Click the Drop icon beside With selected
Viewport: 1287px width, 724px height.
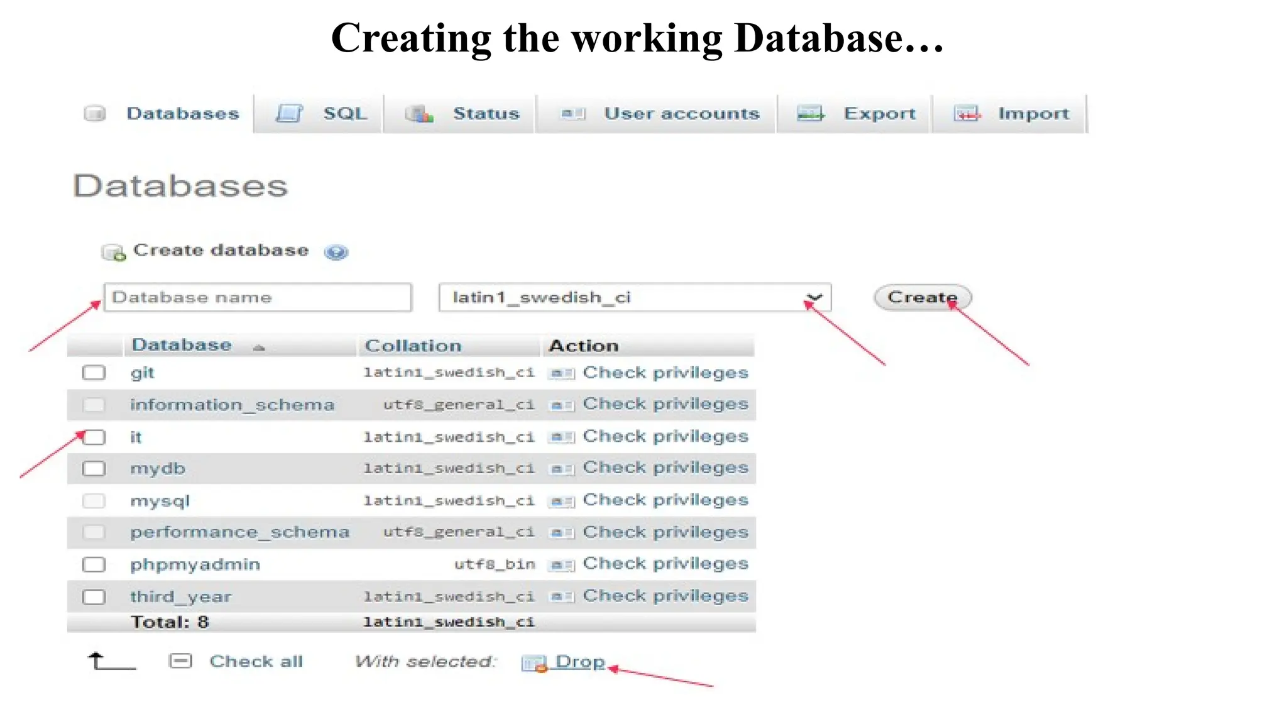(535, 663)
